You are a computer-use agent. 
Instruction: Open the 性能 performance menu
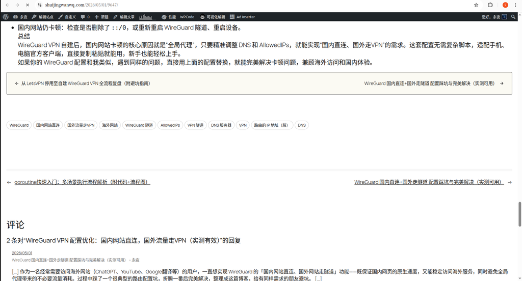[x=169, y=17]
